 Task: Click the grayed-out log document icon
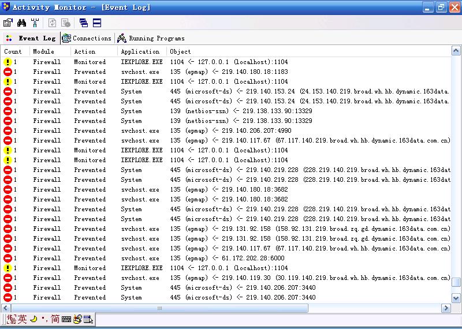pyautogui.click(x=66, y=23)
